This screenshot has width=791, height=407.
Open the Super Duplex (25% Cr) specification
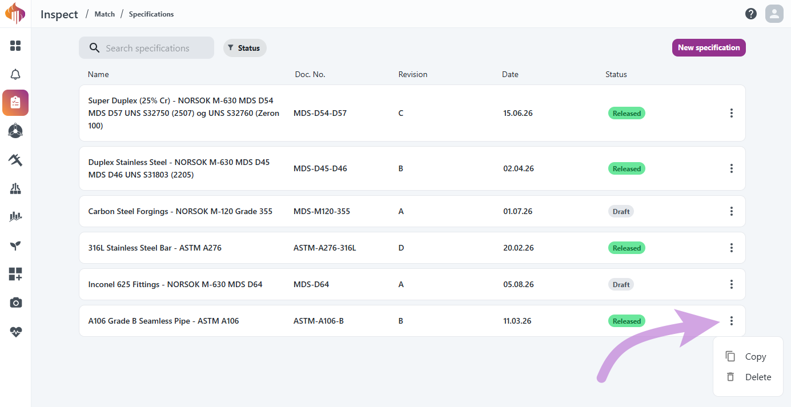coord(412,113)
